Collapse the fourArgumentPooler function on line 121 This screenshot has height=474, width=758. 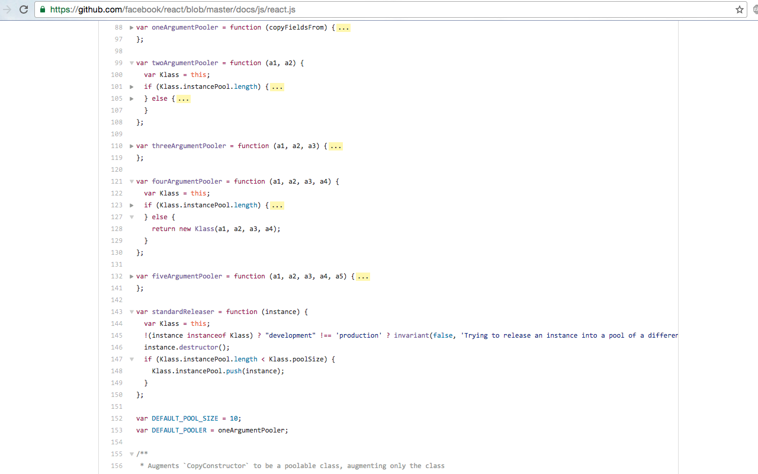131,181
